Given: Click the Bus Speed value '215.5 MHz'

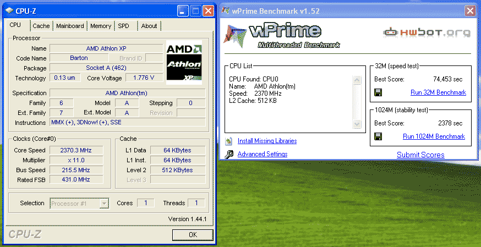Looking at the screenshot, I should click(76, 170).
